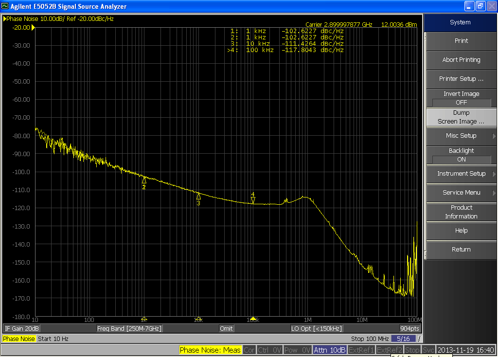Click the Stop 100 MHz value
Image resolution: width=498 pixels, height=357 pixels.
[x=370, y=339]
